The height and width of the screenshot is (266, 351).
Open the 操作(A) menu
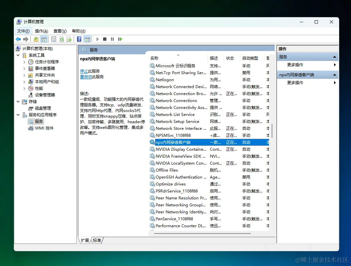click(x=41, y=31)
